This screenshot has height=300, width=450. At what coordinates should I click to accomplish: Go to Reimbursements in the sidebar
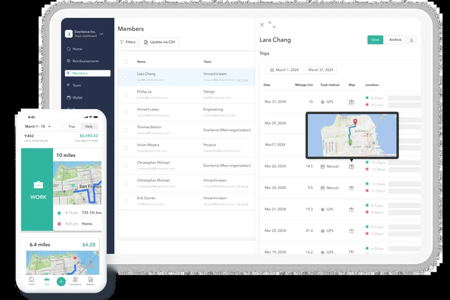pyautogui.click(x=85, y=61)
